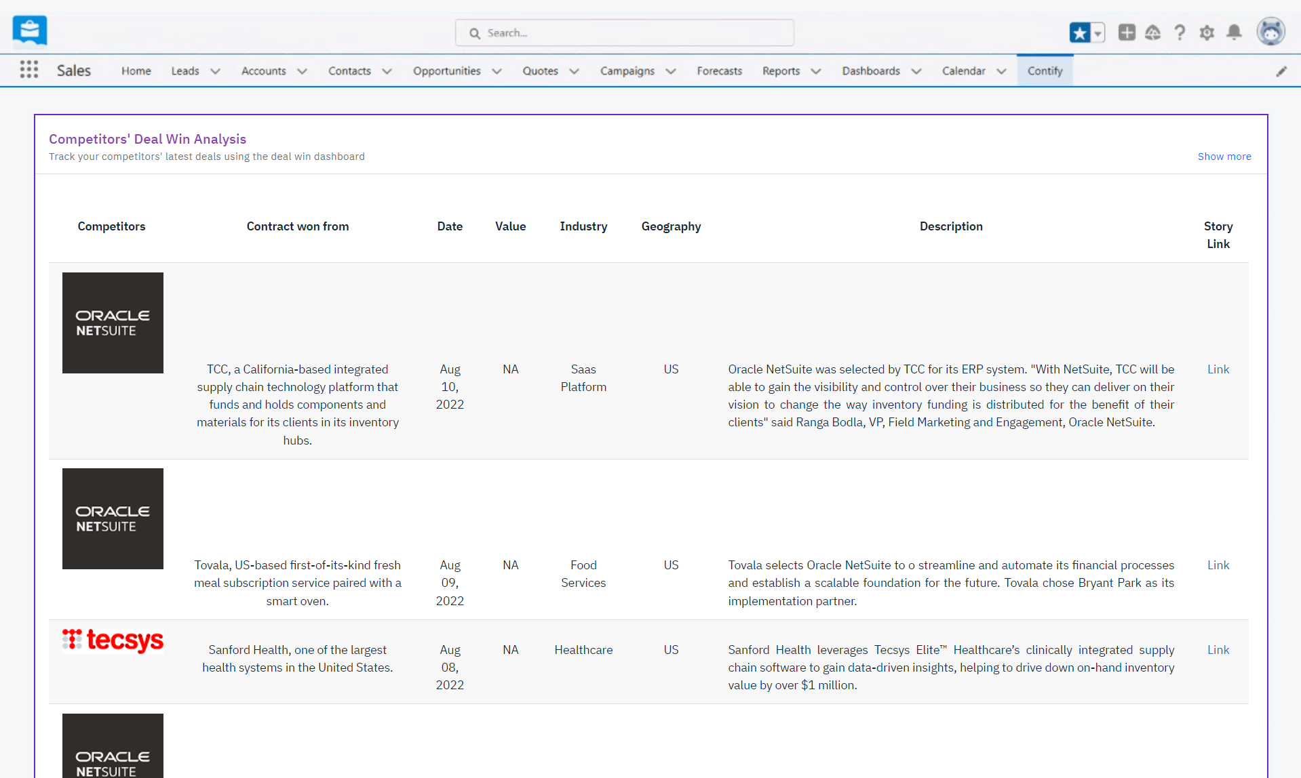Image resolution: width=1301 pixels, height=778 pixels.
Task: Expand the Quotes dropdown chevron
Action: pos(574,71)
